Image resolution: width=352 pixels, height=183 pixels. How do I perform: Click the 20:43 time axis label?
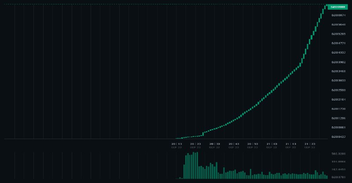tap(234, 144)
